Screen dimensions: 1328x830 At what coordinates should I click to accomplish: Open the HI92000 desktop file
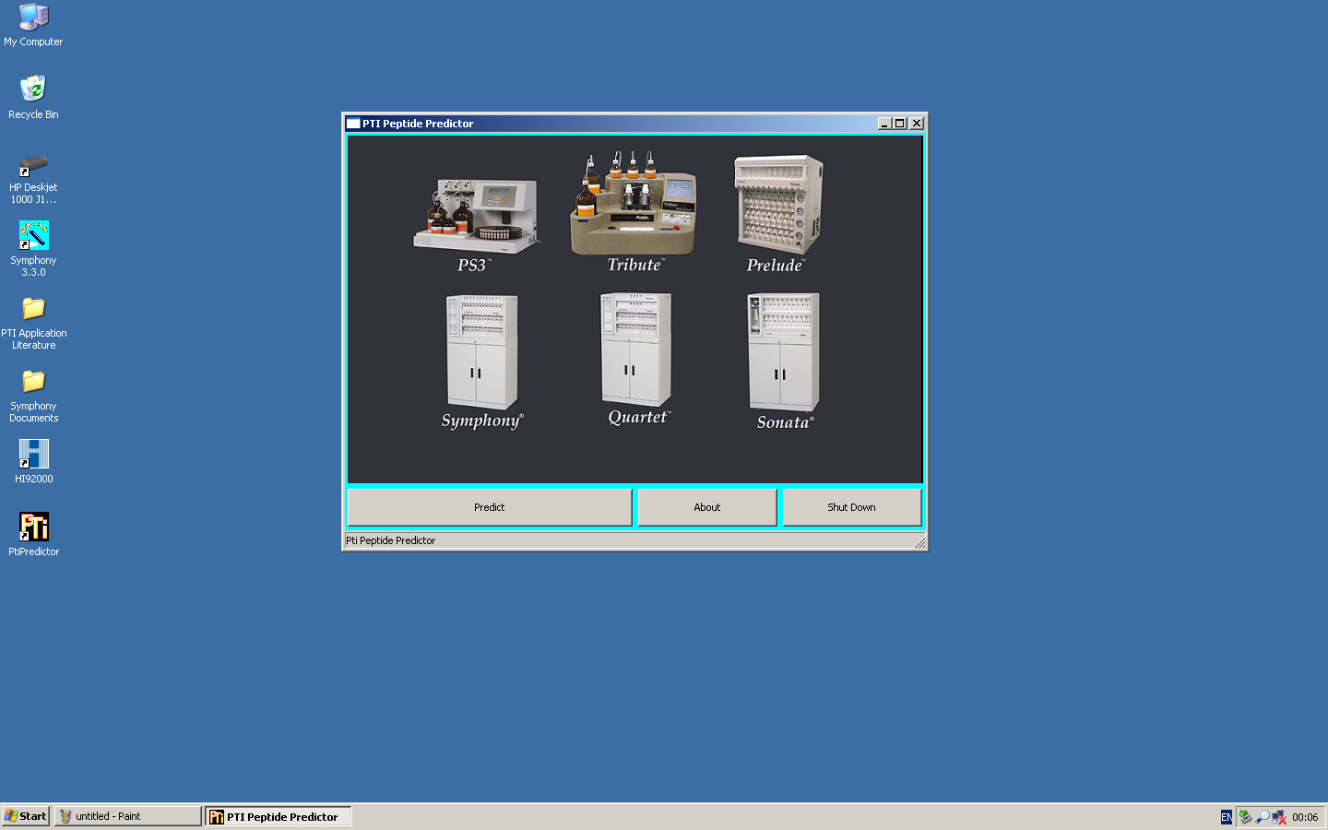(x=33, y=454)
